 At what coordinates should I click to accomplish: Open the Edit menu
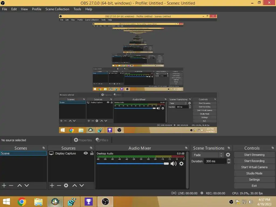[x=14, y=9]
